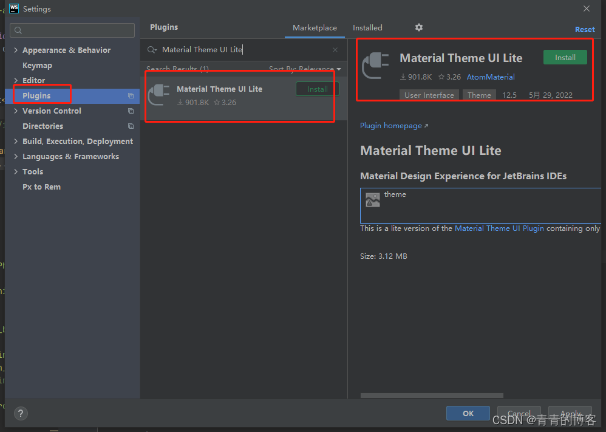Click the User Interface tag

pyautogui.click(x=429, y=95)
